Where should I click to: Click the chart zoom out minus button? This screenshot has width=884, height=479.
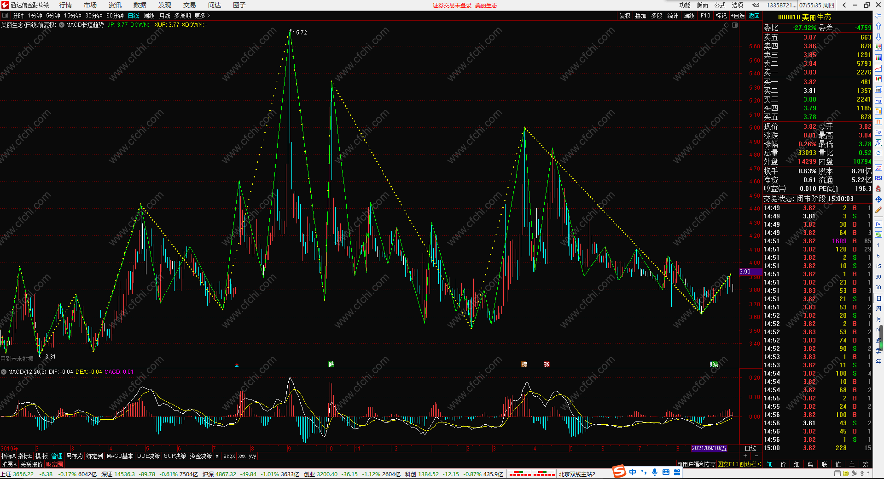[x=756, y=456]
